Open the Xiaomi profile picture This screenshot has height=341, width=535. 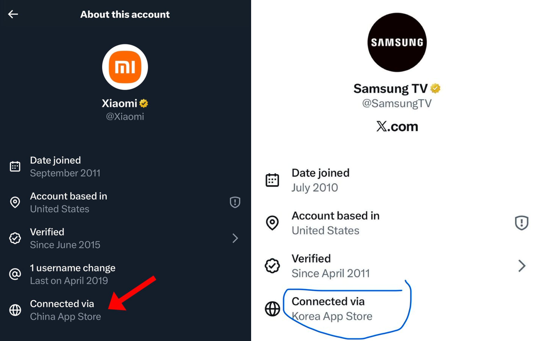click(x=125, y=67)
